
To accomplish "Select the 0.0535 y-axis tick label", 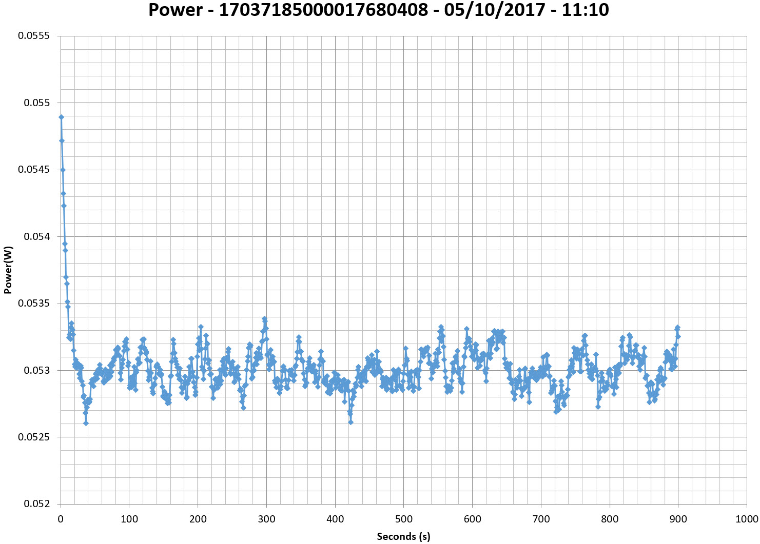I will (x=34, y=303).
